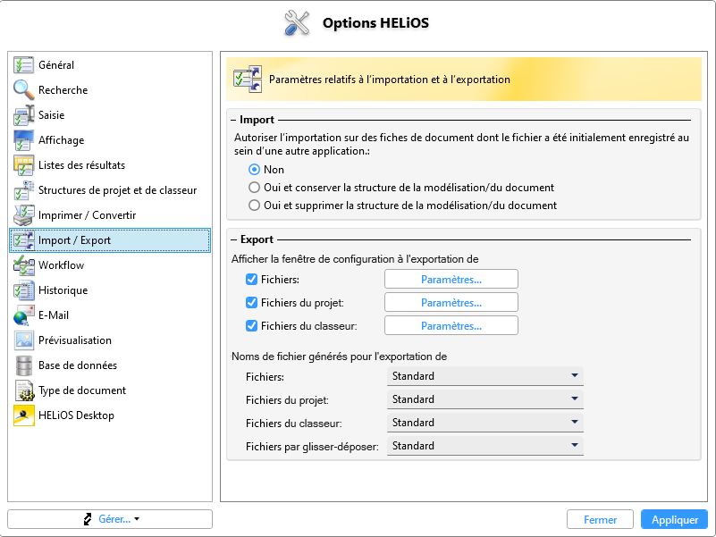The height and width of the screenshot is (537, 716).
Task: Click the Saisie sidebar icon
Action: coord(24,115)
